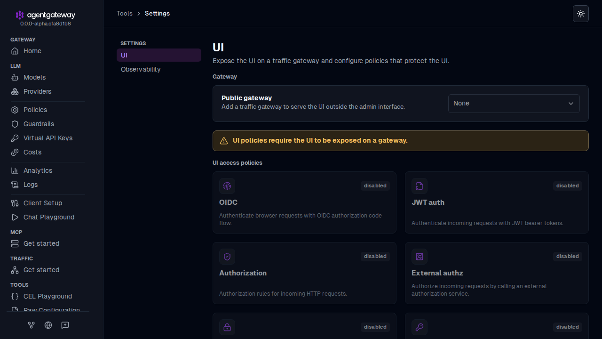Open Logs from the sidebar
Image resolution: width=602 pixels, height=339 pixels.
coord(48,185)
